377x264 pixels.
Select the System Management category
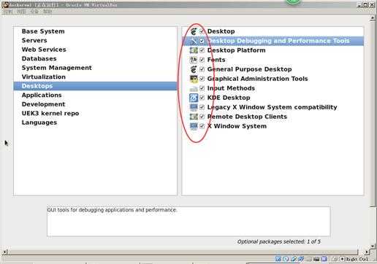click(x=95, y=68)
